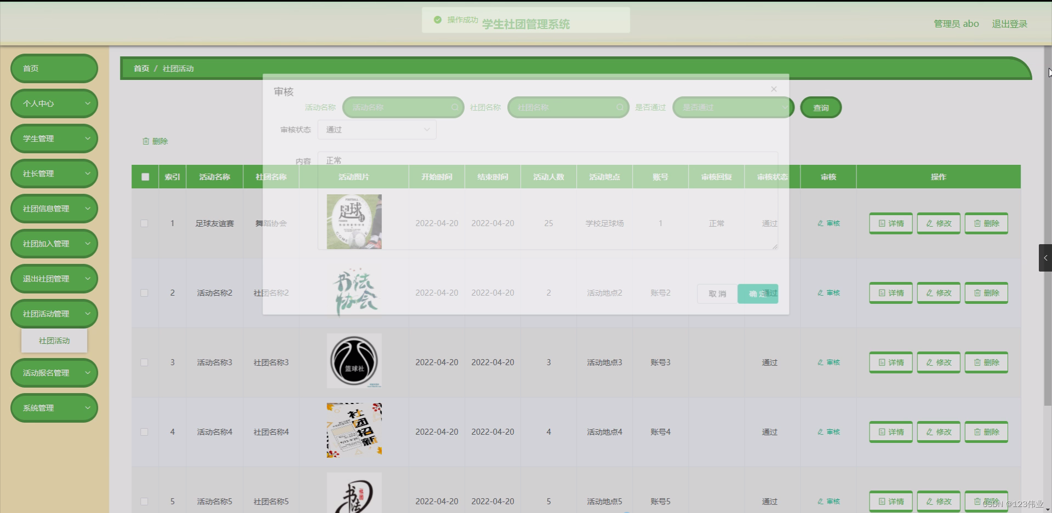Tick the checkbox for row 活动名称3
Viewport: 1052px width, 513px height.
(x=144, y=362)
